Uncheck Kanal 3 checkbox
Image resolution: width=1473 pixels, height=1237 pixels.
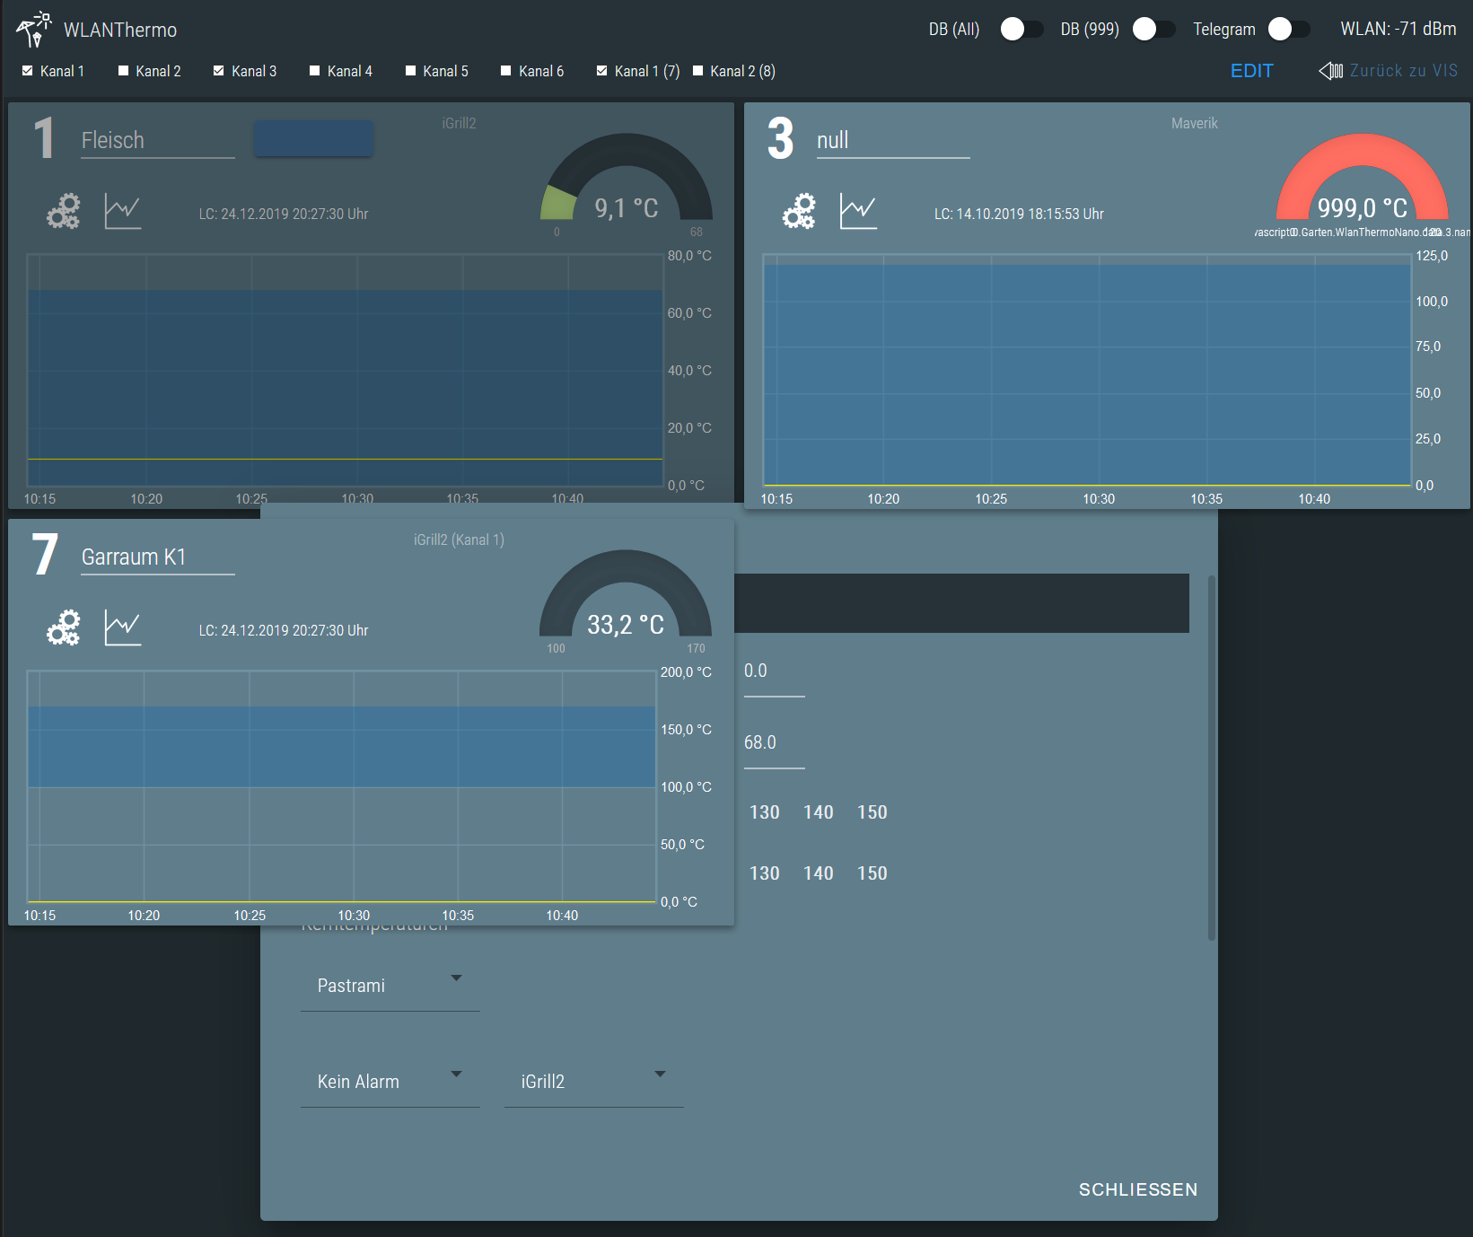click(x=219, y=71)
